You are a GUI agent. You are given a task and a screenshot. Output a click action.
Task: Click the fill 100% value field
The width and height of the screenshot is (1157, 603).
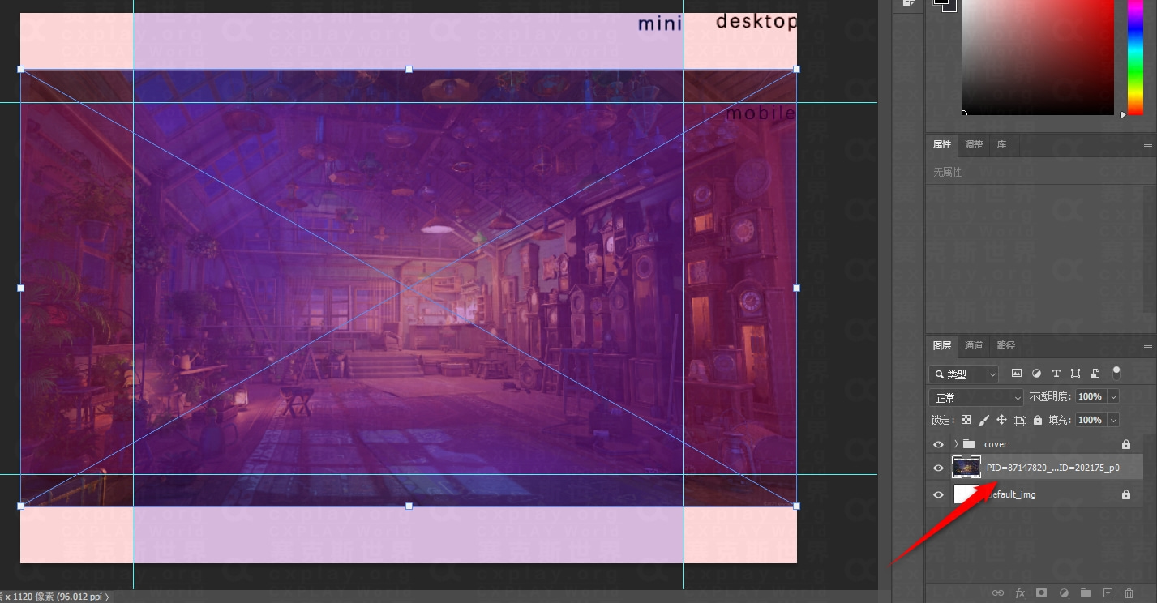coord(1091,420)
